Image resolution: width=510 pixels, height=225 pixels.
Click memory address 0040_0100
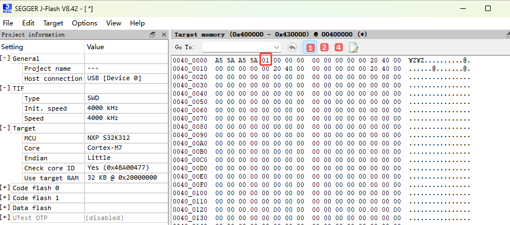(190, 192)
